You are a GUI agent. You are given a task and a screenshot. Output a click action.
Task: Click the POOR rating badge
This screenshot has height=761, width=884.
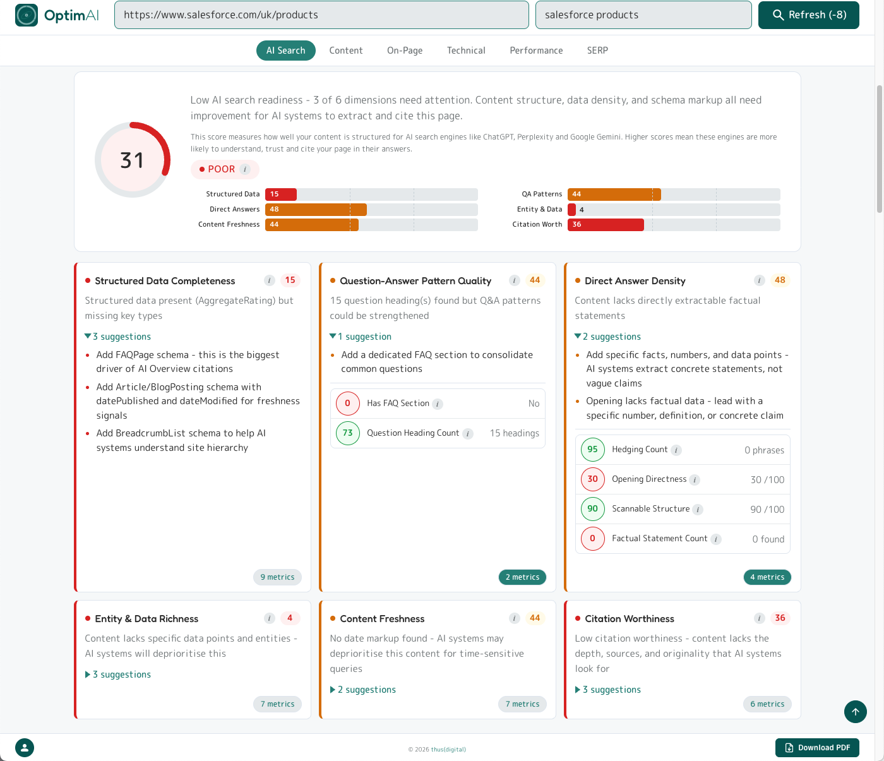225,169
